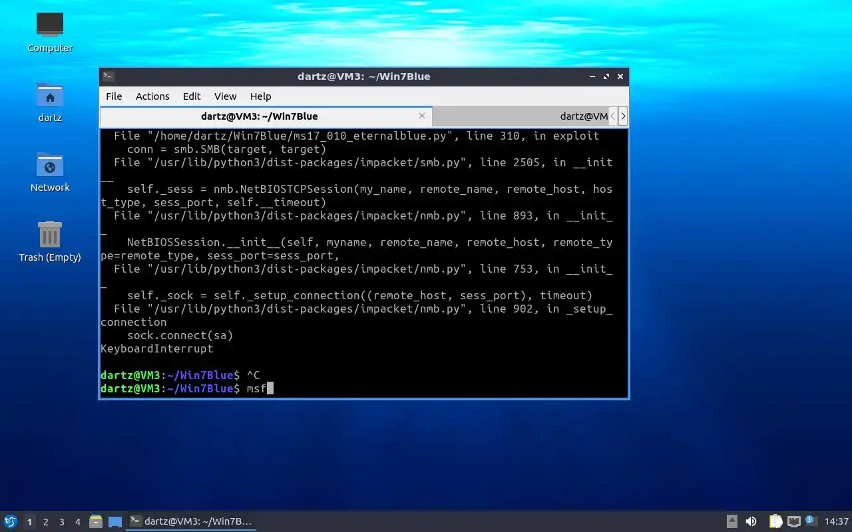Switch to workspace 1
This screenshot has height=532, width=852.
tap(29, 522)
